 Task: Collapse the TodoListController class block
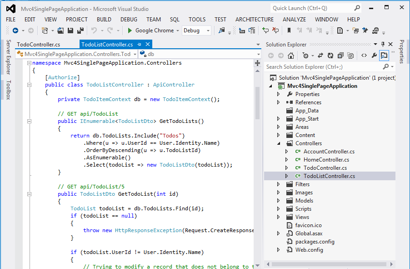click(x=29, y=85)
